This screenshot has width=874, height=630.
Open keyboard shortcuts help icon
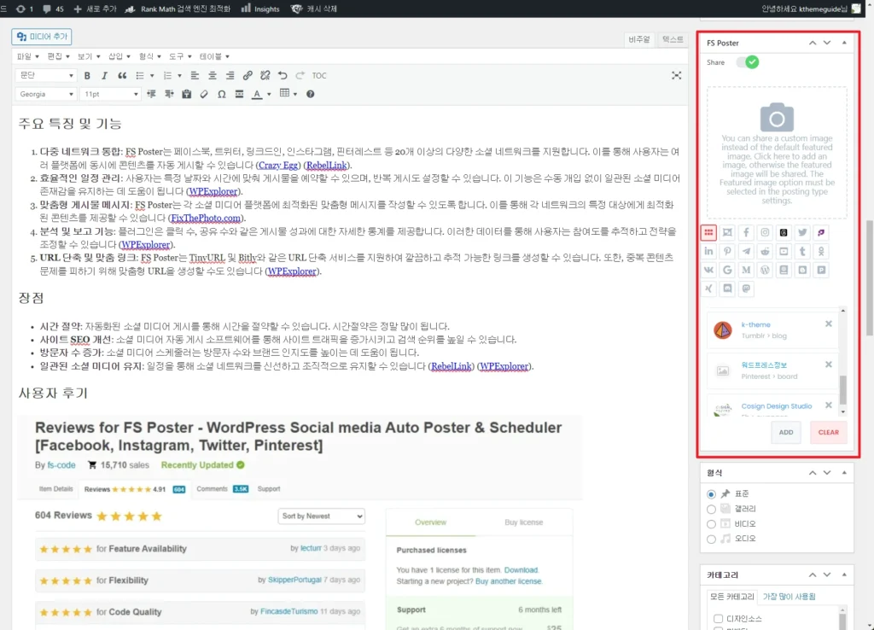coord(311,94)
